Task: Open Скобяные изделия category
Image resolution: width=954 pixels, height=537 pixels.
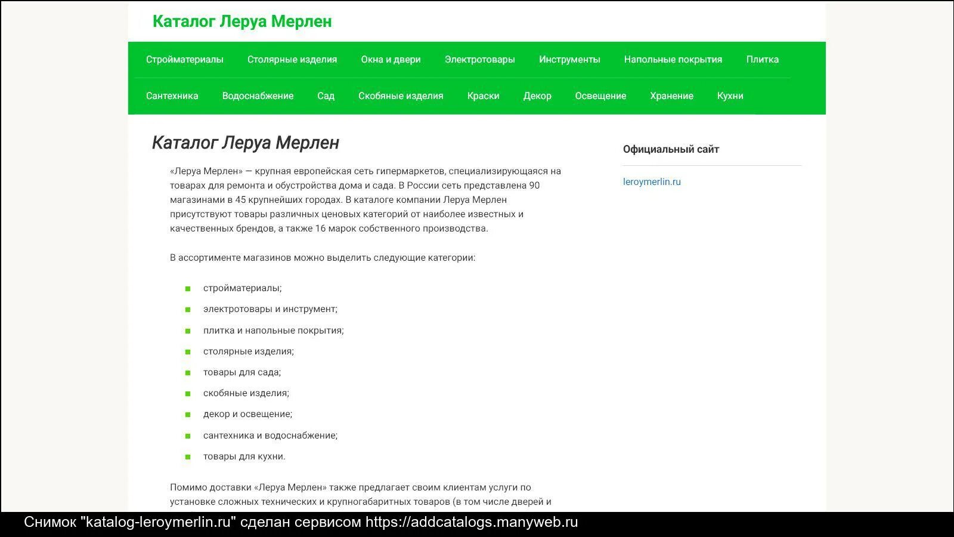Action: coord(401,96)
